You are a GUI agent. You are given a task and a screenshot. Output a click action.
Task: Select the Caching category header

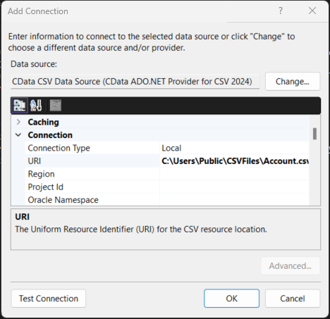point(44,122)
